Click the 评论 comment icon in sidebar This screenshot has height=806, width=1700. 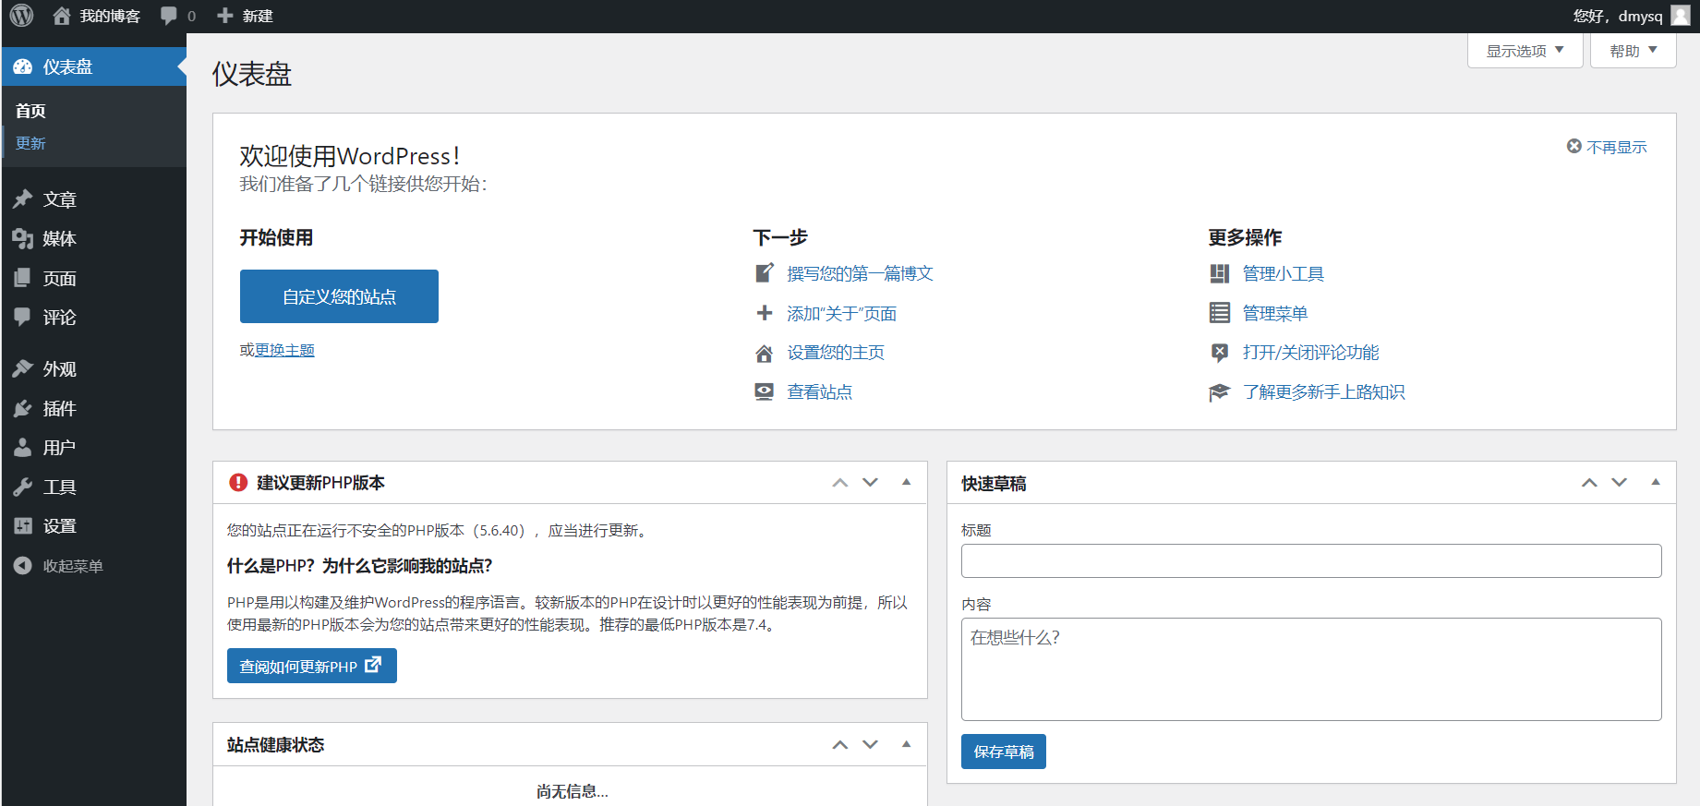coord(23,317)
